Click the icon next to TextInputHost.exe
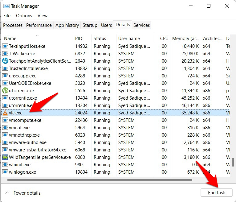Image resolution: width=236 pixels, height=202 pixels. click(5, 46)
